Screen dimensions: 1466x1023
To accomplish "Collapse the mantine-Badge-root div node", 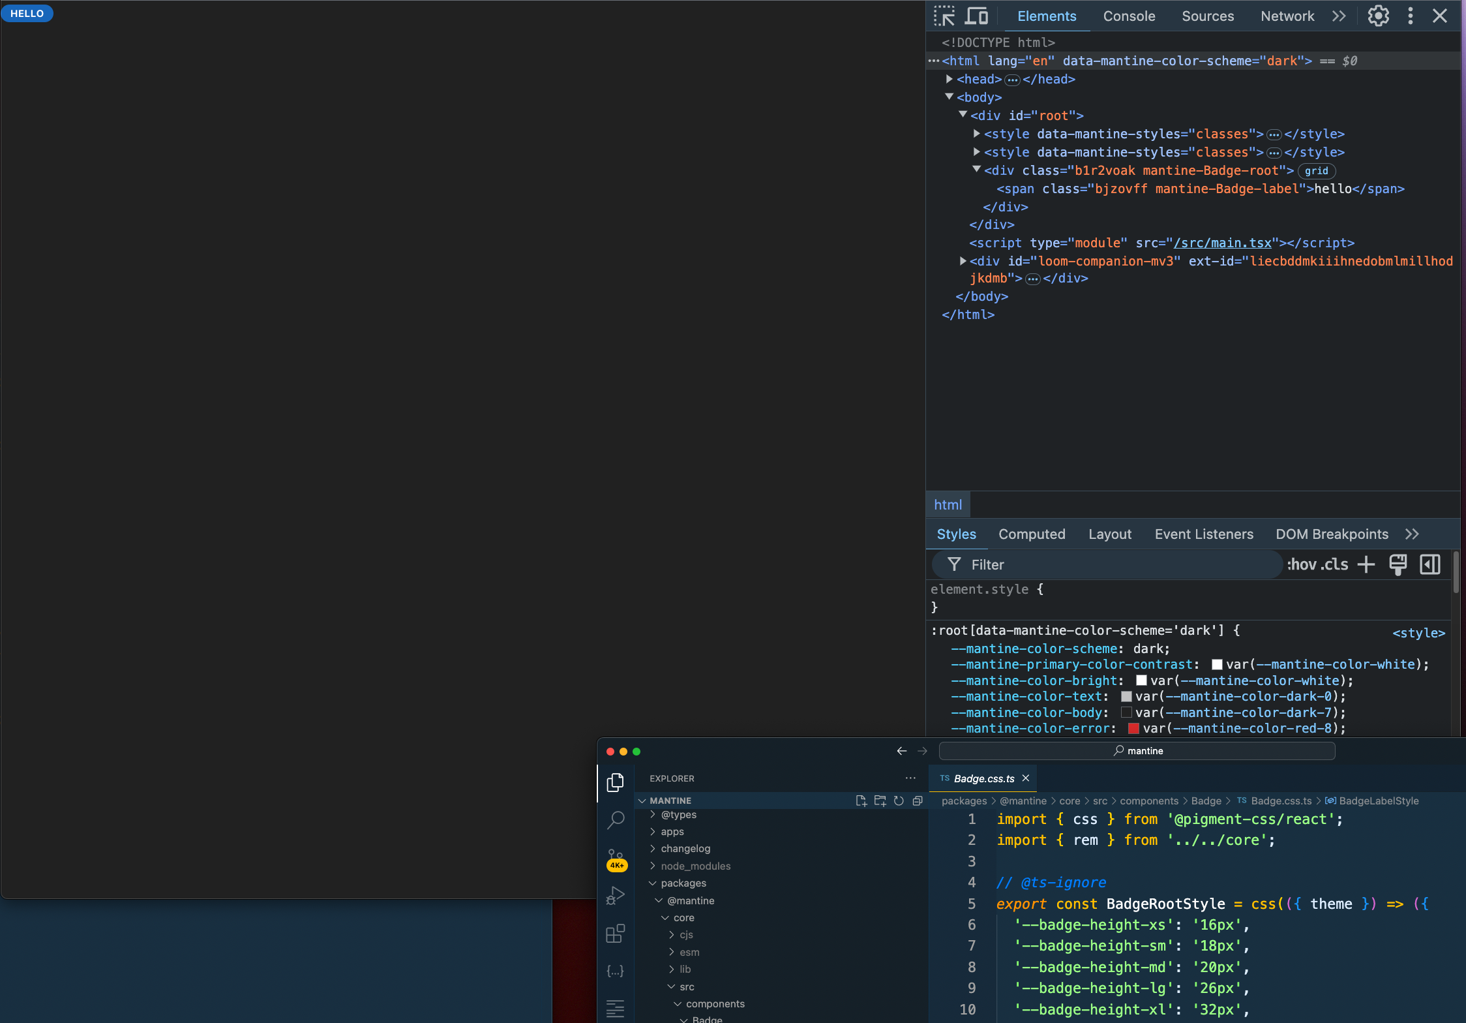I will point(977,170).
